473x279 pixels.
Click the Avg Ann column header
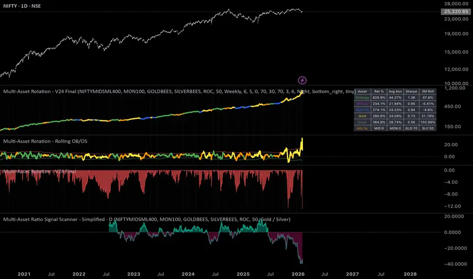pos(395,91)
